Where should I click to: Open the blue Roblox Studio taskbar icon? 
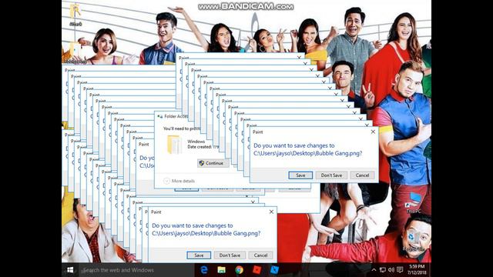click(274, 270)
